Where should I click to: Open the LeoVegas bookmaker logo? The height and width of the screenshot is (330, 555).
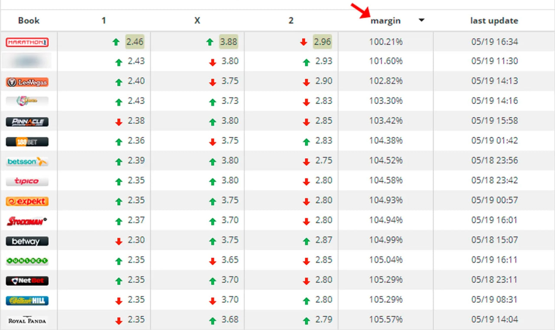tap(27, 82)
